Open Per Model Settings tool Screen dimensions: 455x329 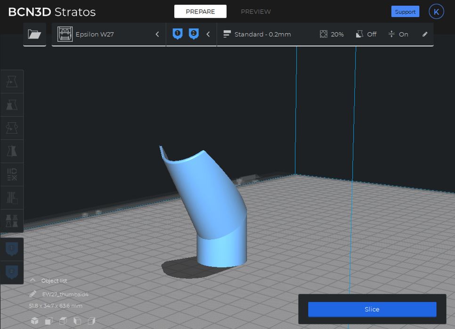(x=12, y=174)
